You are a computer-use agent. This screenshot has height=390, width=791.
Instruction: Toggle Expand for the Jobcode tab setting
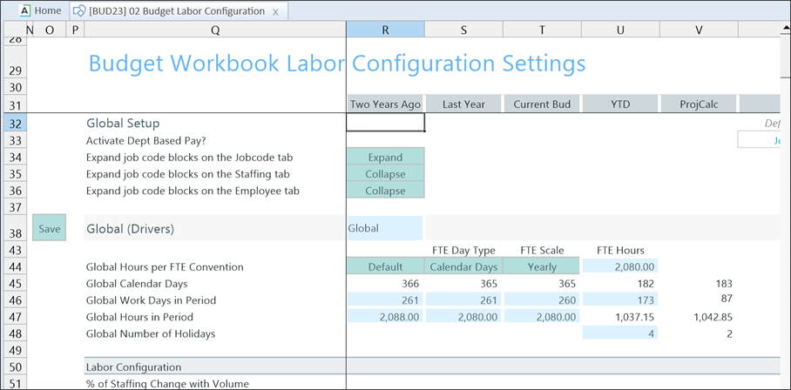(x=385, y=158)
